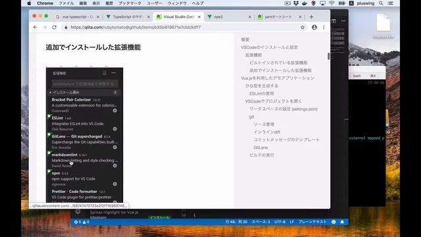Click the gear icon for markdownlint extension
The height and width of the screenshot is (237, 421).
(x=115, y=165)
